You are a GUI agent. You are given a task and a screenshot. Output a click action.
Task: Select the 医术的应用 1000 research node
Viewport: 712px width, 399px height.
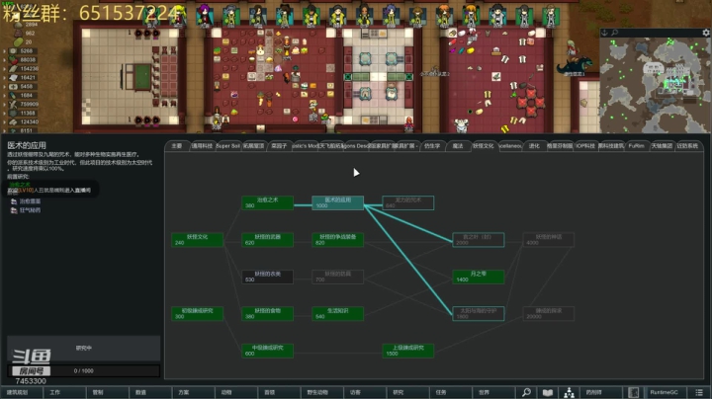(338, 202)
